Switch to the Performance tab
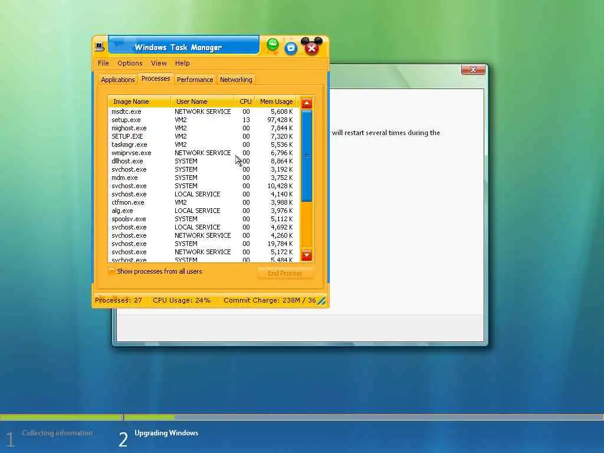Viewport: 604px width, 453px height. click(x=195, y=80)
